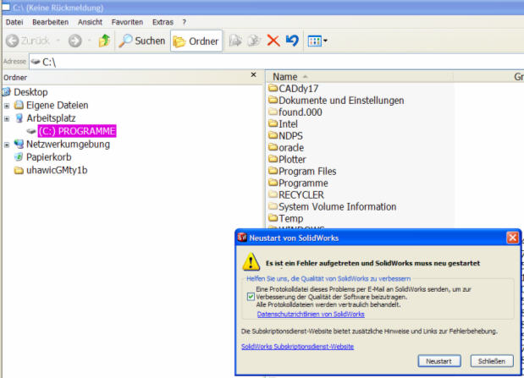
Task: Close the Neustart von SolidWorks dialog
Action: coord(512,238)
